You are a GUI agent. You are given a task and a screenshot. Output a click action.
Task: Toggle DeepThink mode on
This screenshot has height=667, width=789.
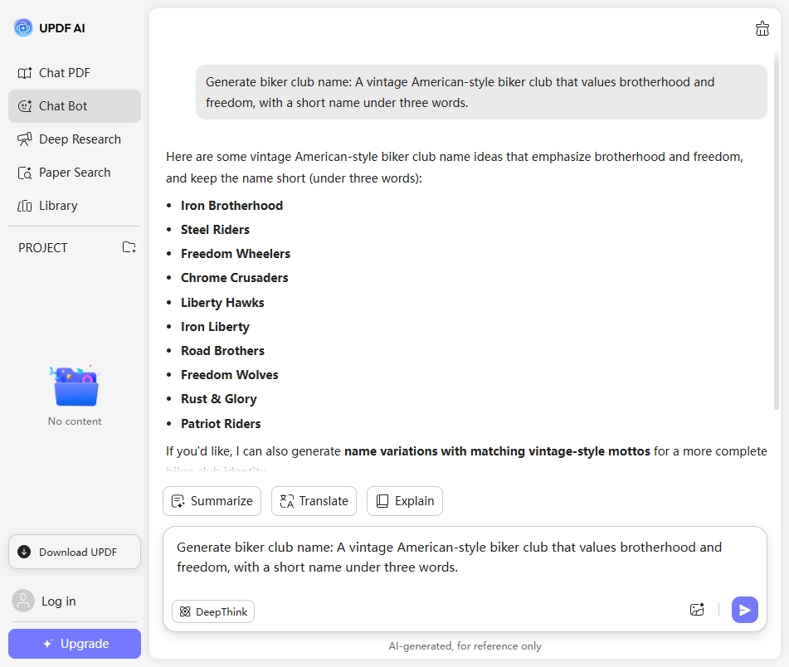pyautogui.click(x=213, y=611)
